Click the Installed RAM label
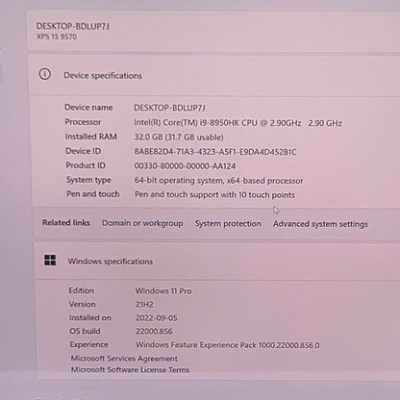This screenshot has height=400, width=400. tap(91, 137)
